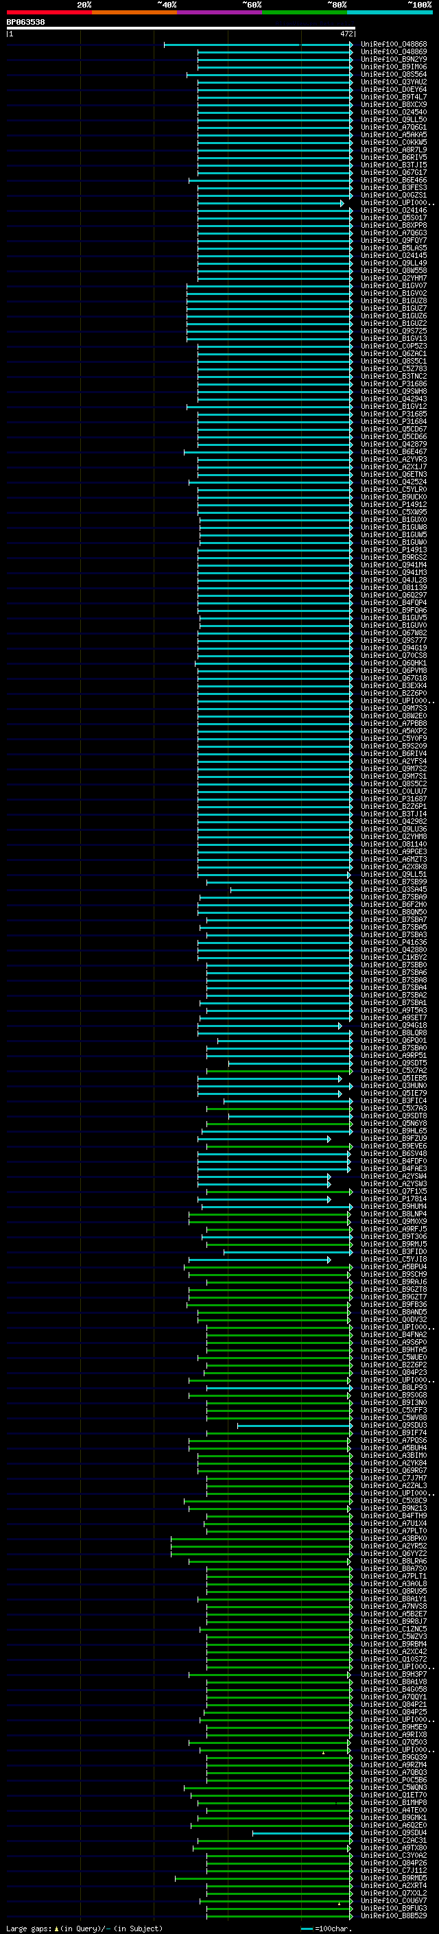This screenshot has width=439, height=1934.
Task: Click the purple ~60% identity legend segment
Action: [220, 12]
